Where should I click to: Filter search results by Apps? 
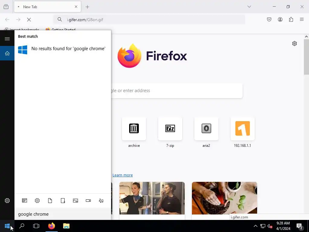(24, 201)
